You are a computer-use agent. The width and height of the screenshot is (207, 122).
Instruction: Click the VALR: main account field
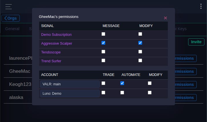coord(70,84)
